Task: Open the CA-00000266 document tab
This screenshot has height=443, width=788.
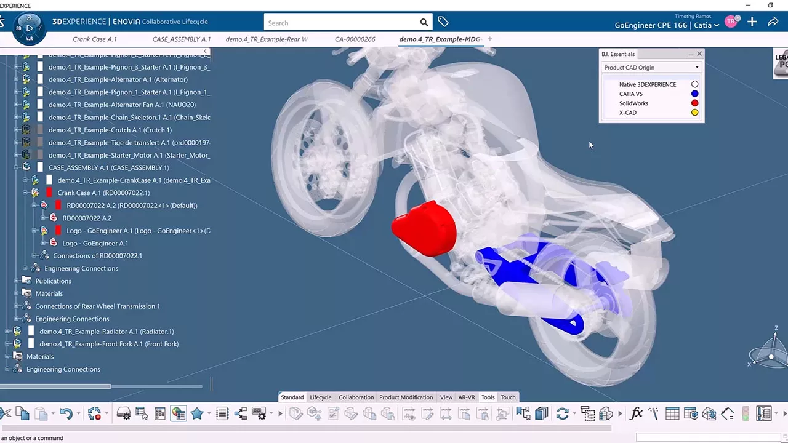Action: [355, 39]
